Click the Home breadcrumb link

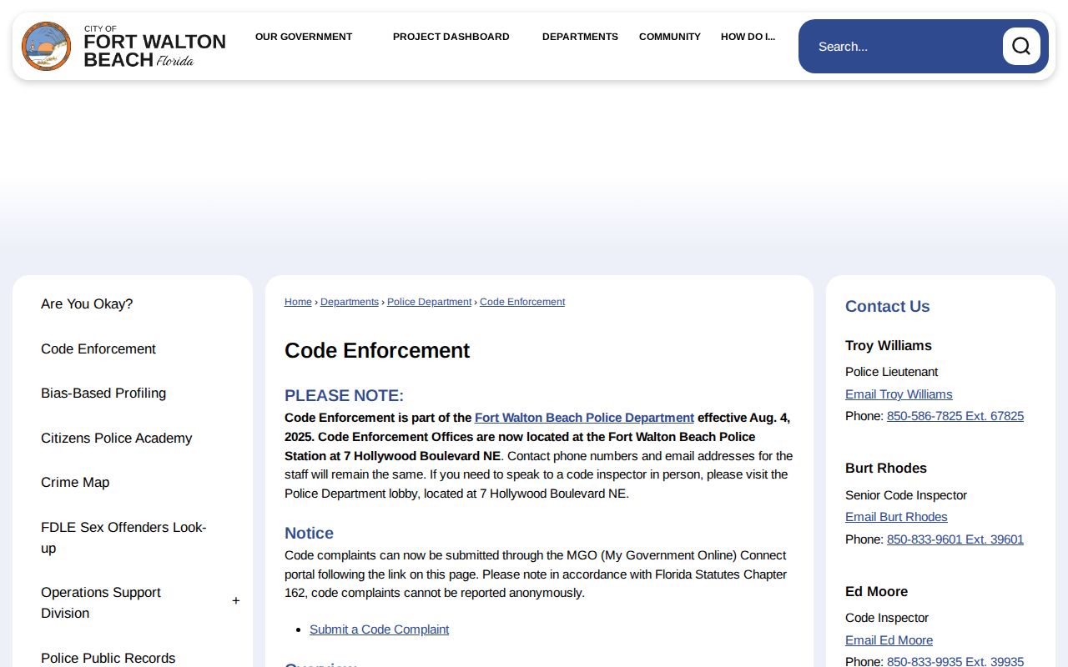[x=298, y=302]
